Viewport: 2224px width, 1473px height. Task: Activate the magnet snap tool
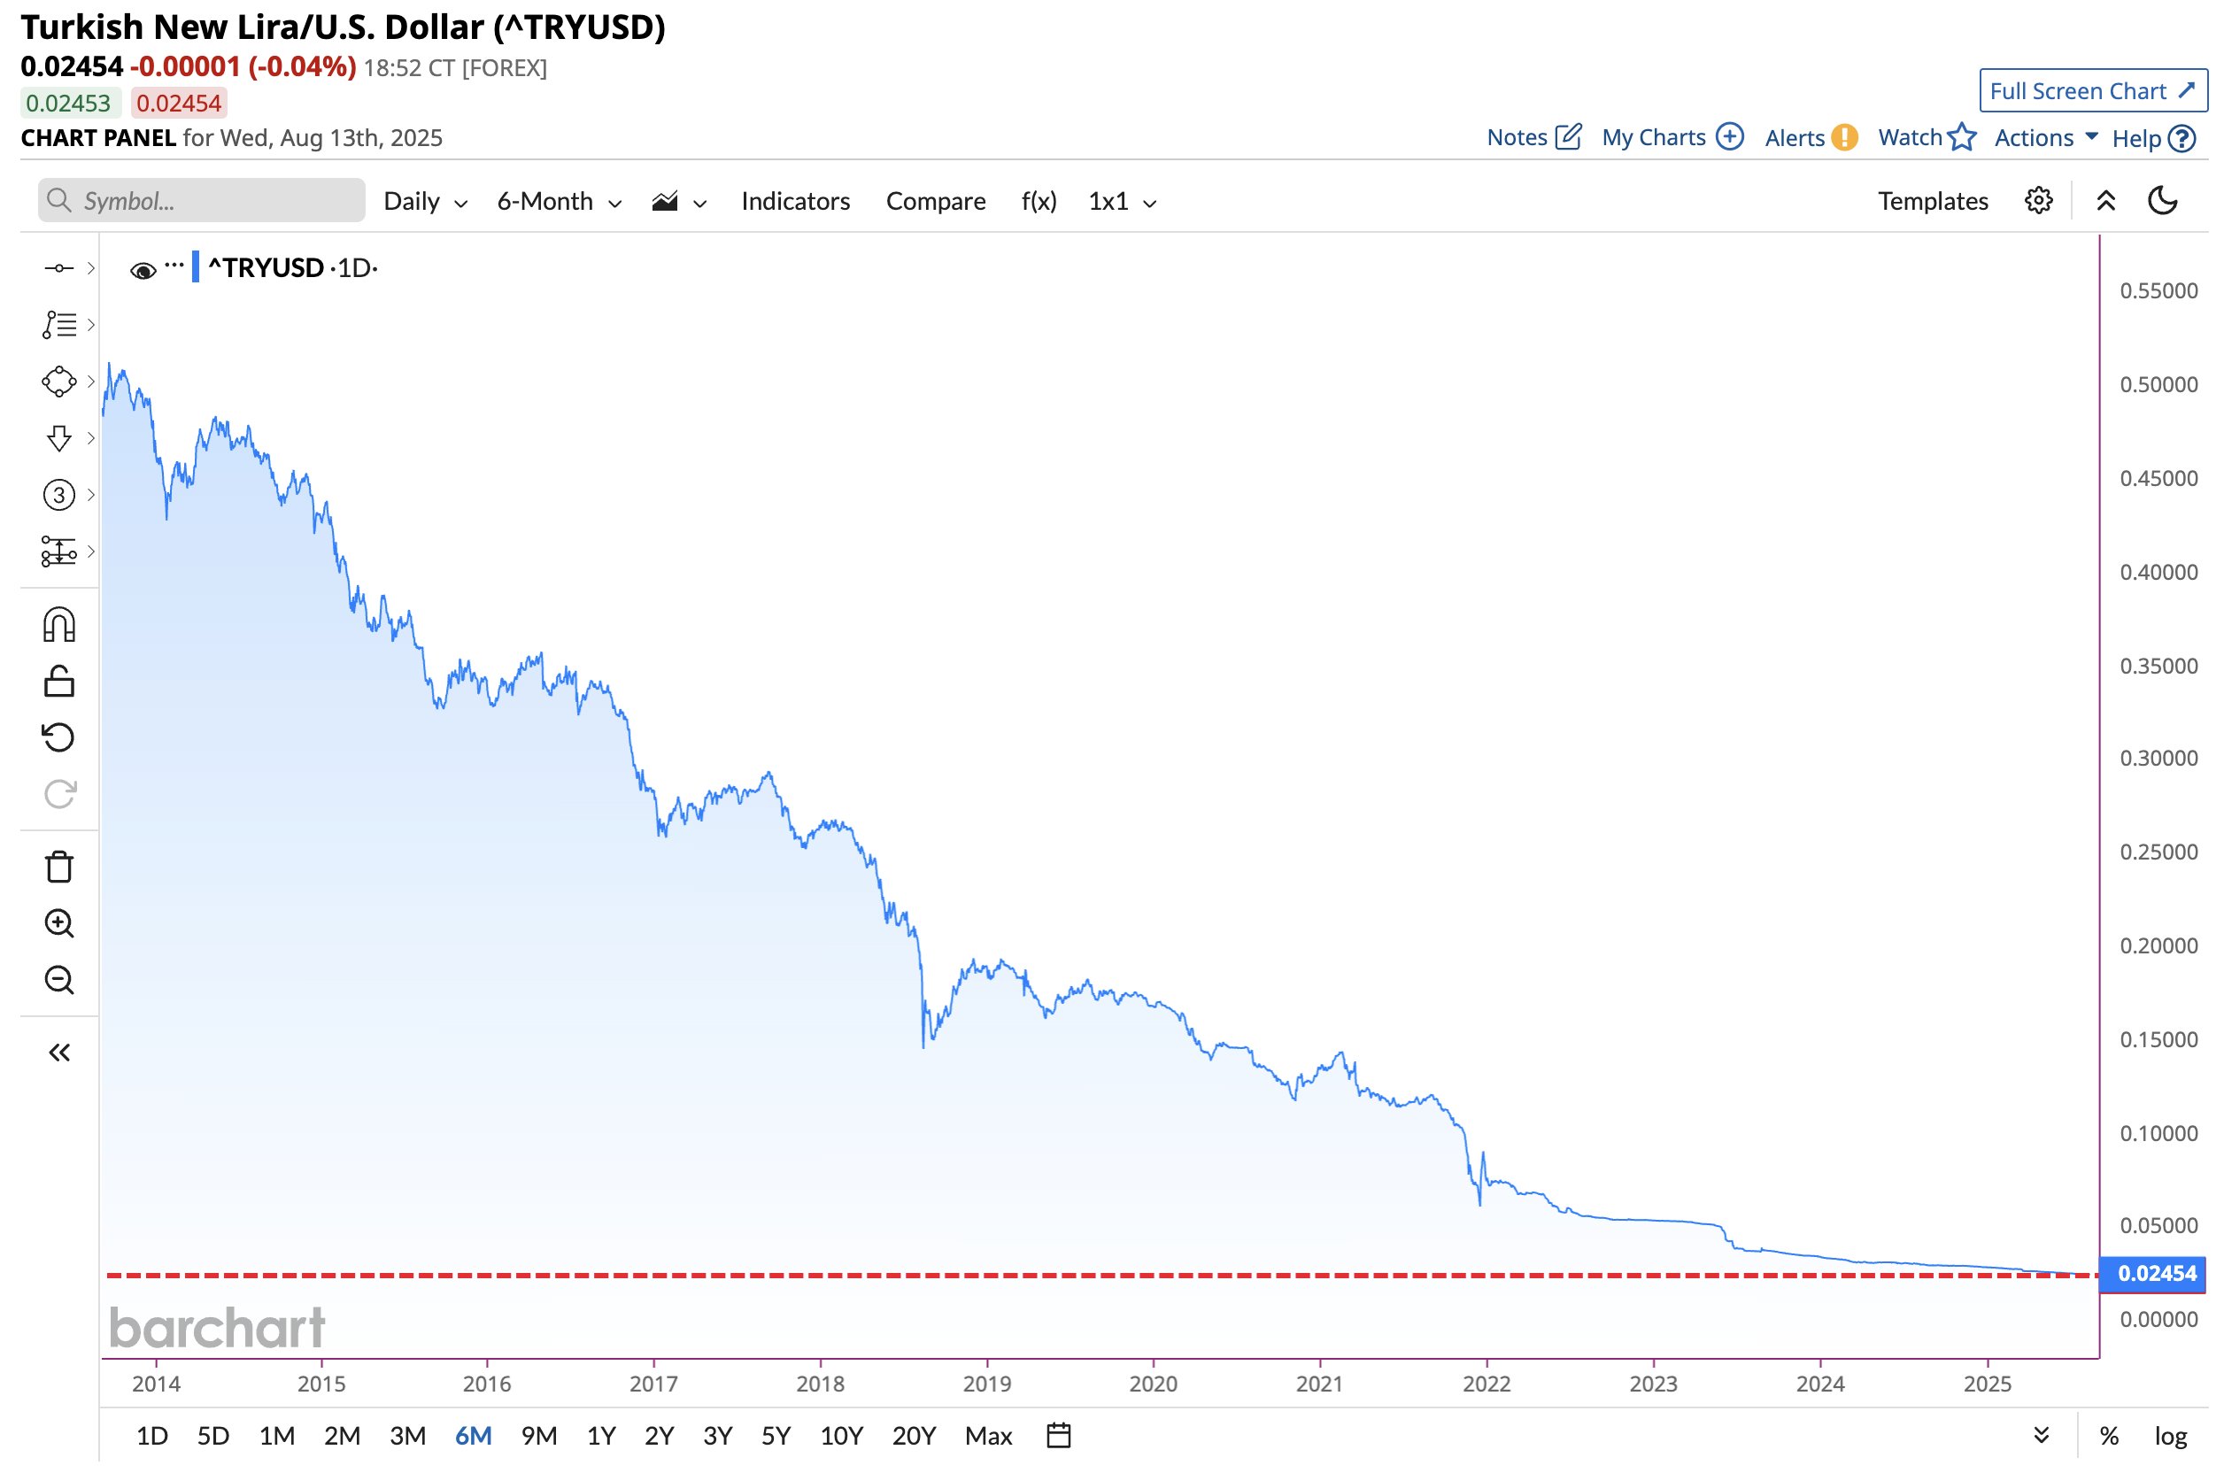coord(58,625)
